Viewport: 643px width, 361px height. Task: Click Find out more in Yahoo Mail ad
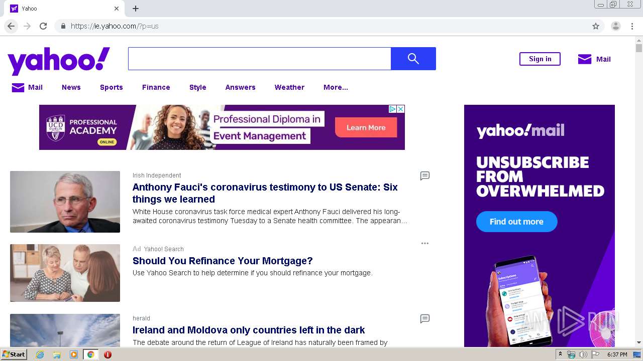click(x=516, y=222)
